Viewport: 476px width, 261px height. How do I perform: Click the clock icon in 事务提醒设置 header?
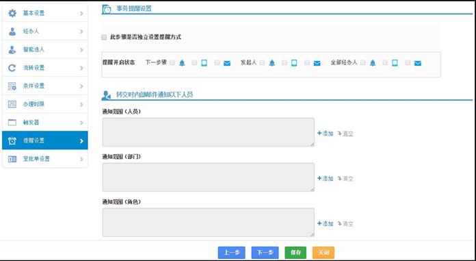[107, 9]
